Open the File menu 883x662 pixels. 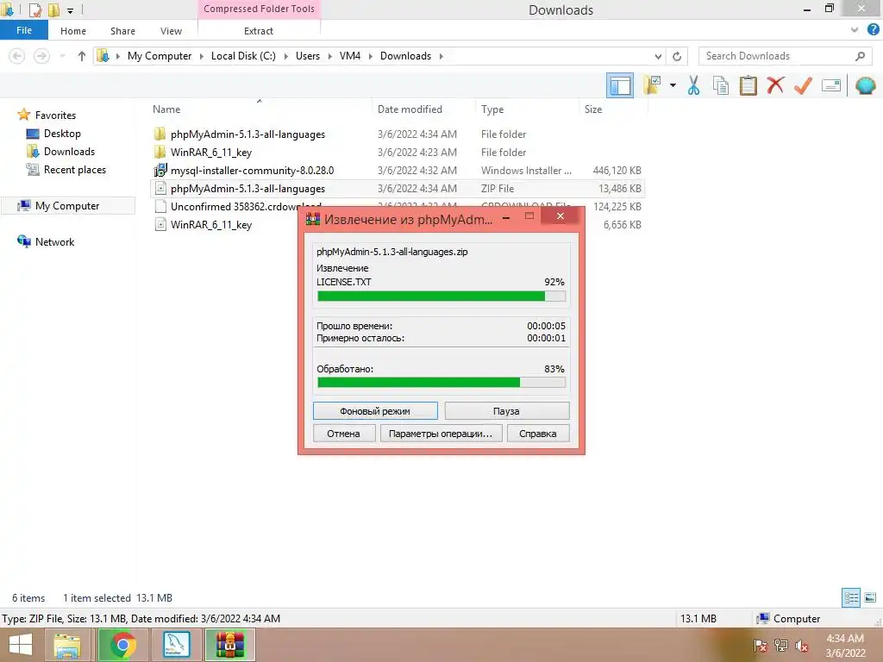coord(23,30)
